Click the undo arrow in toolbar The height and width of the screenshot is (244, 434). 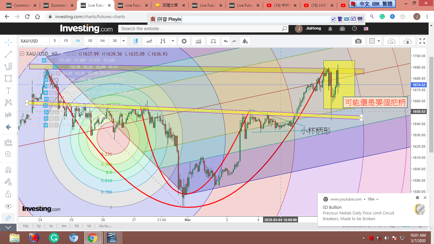coord(226,41)
